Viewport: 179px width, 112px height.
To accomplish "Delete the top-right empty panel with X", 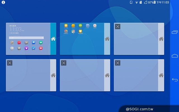I will click(x=118, y=27).
